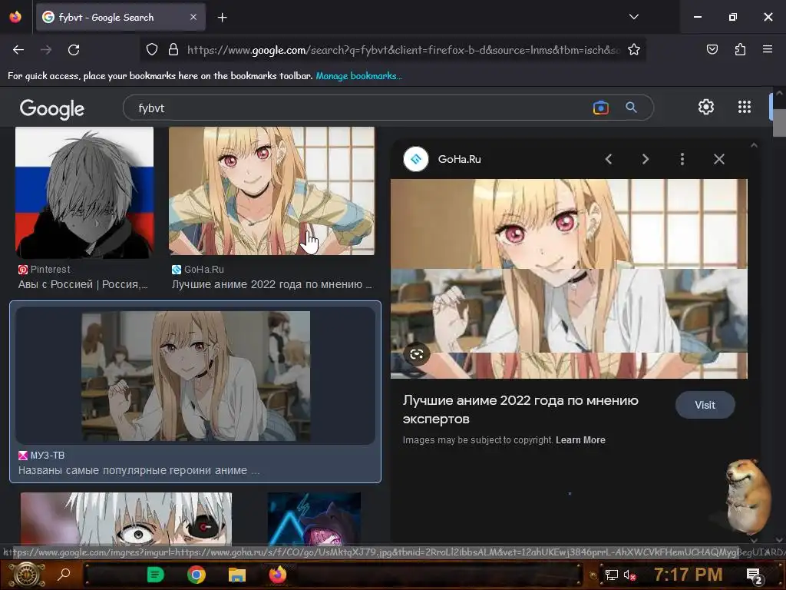
Task: Launch Google Chrome from taskbar
Action: tap(196, 575)
